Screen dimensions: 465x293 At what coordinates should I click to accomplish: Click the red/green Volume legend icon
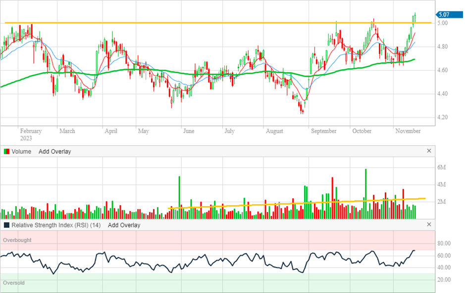pos(6,152)
